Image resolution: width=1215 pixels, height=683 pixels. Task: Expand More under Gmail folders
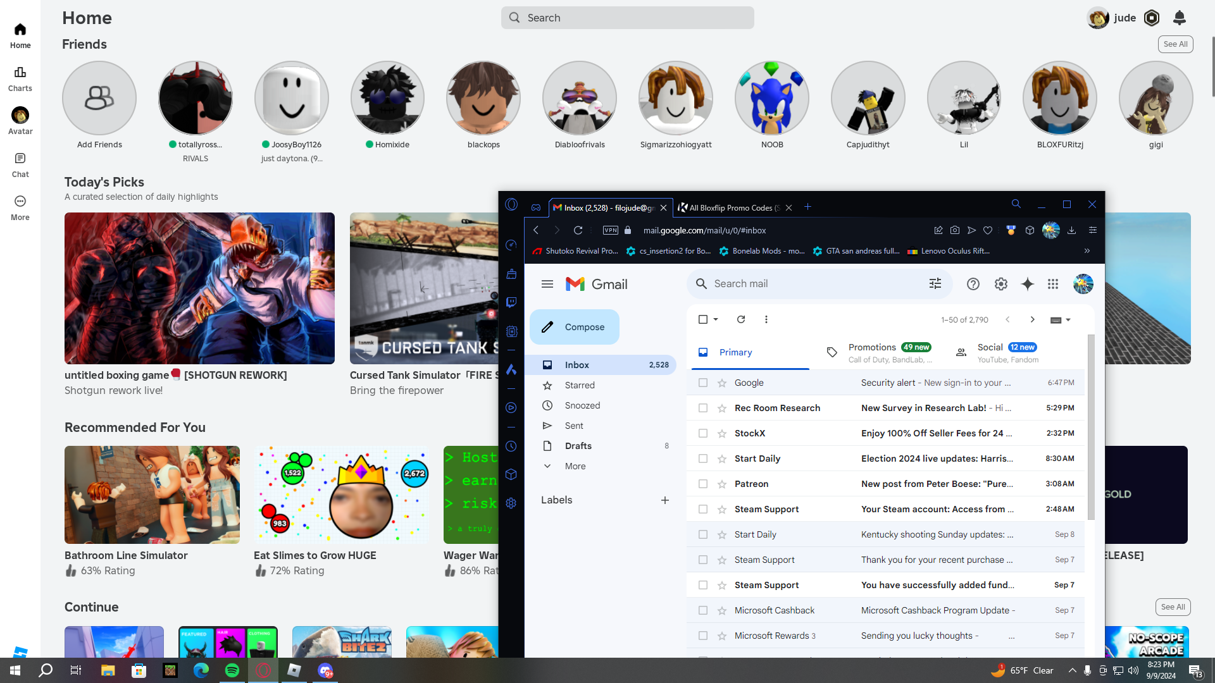coord(575,466)
